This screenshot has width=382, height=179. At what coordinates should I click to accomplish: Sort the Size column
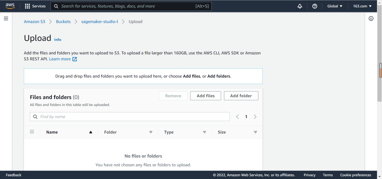point(255,132)
